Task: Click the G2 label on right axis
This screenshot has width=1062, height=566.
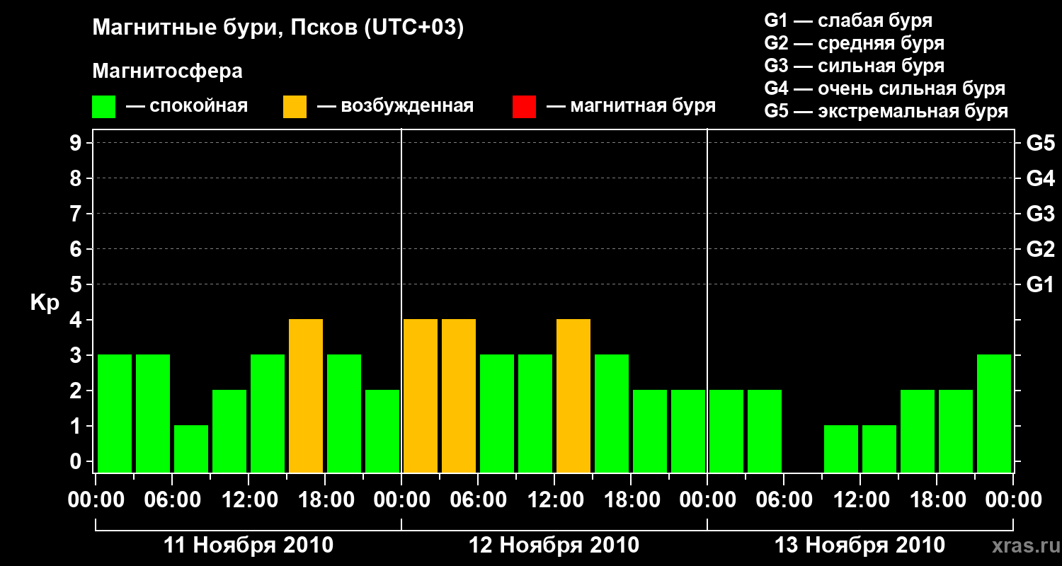Action: [1041, 249]
